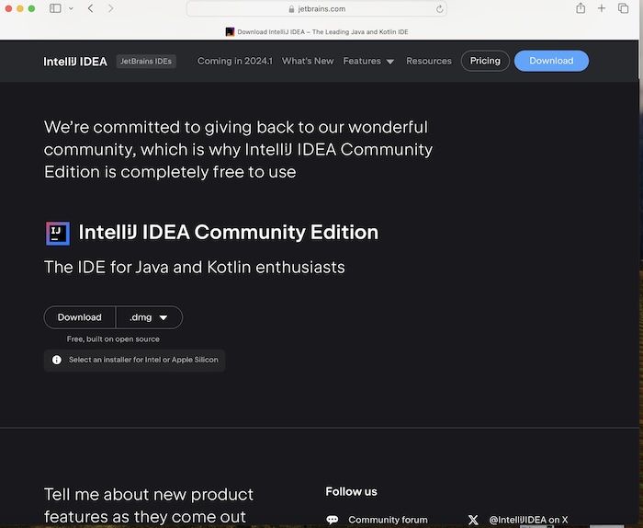The width and height of the screenshot is (643, 528).
Task: Download the Community Edition installer
Action: (80, 317)
